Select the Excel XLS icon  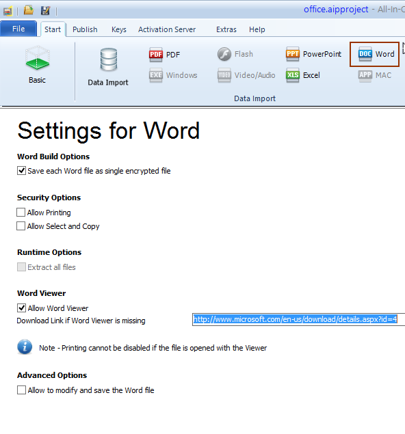pyautogui.click(x=293, y=75)
